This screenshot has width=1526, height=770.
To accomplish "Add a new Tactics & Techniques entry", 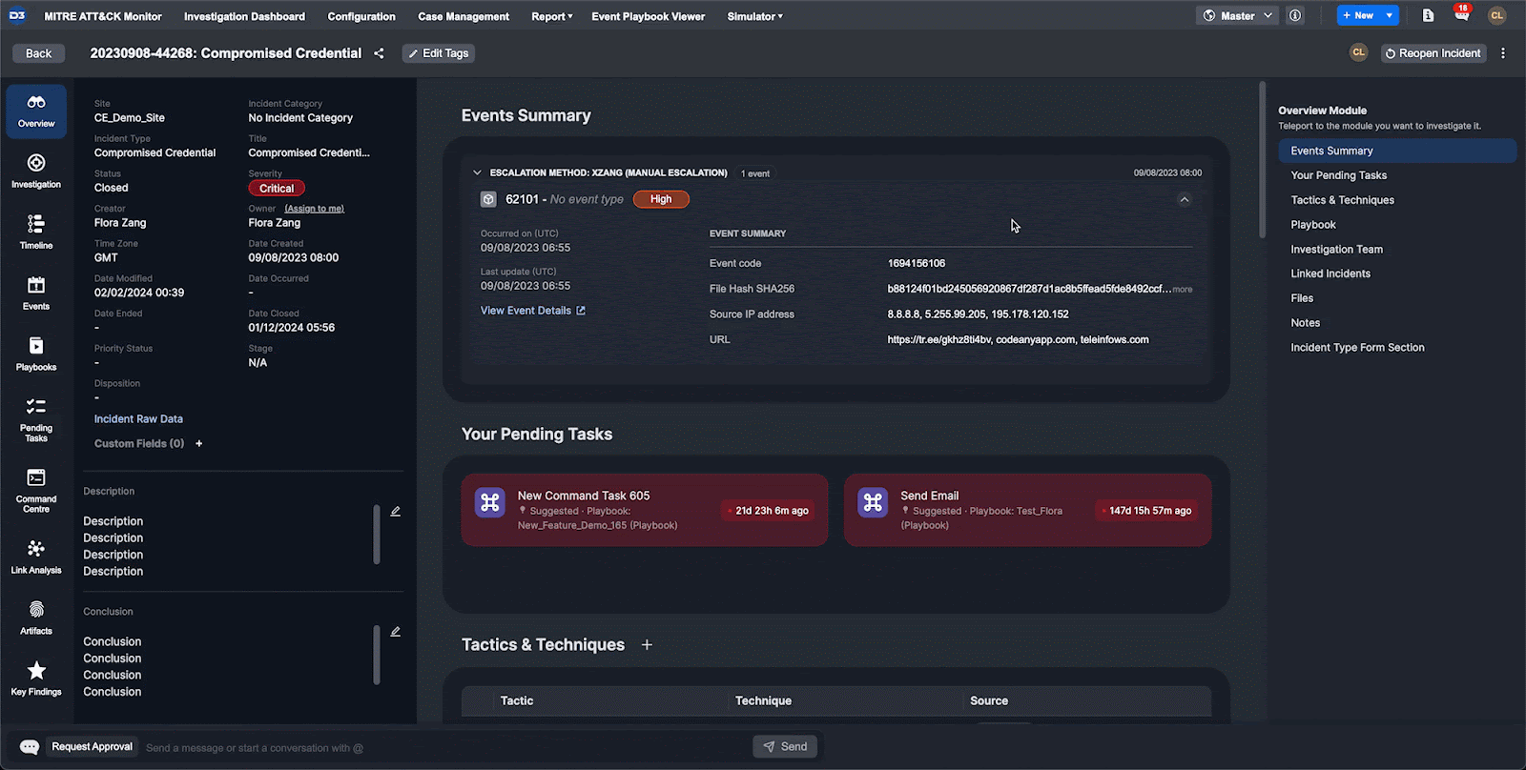I will [x=647, y=645].
